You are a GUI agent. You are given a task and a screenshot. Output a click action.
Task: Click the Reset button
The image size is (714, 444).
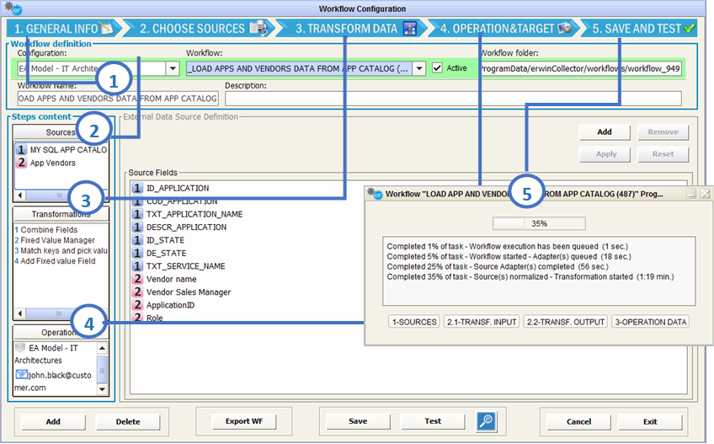coord(663,154)
